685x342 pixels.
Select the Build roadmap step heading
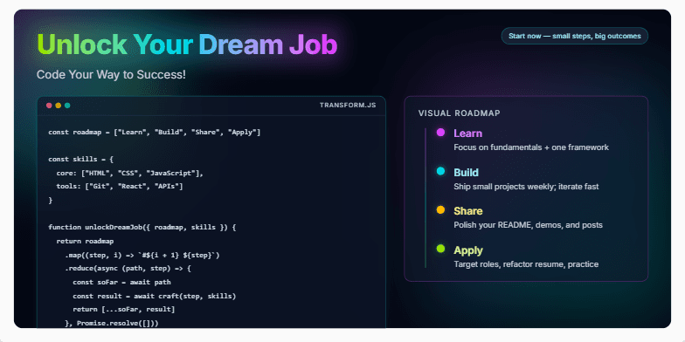tap(467, 173)
